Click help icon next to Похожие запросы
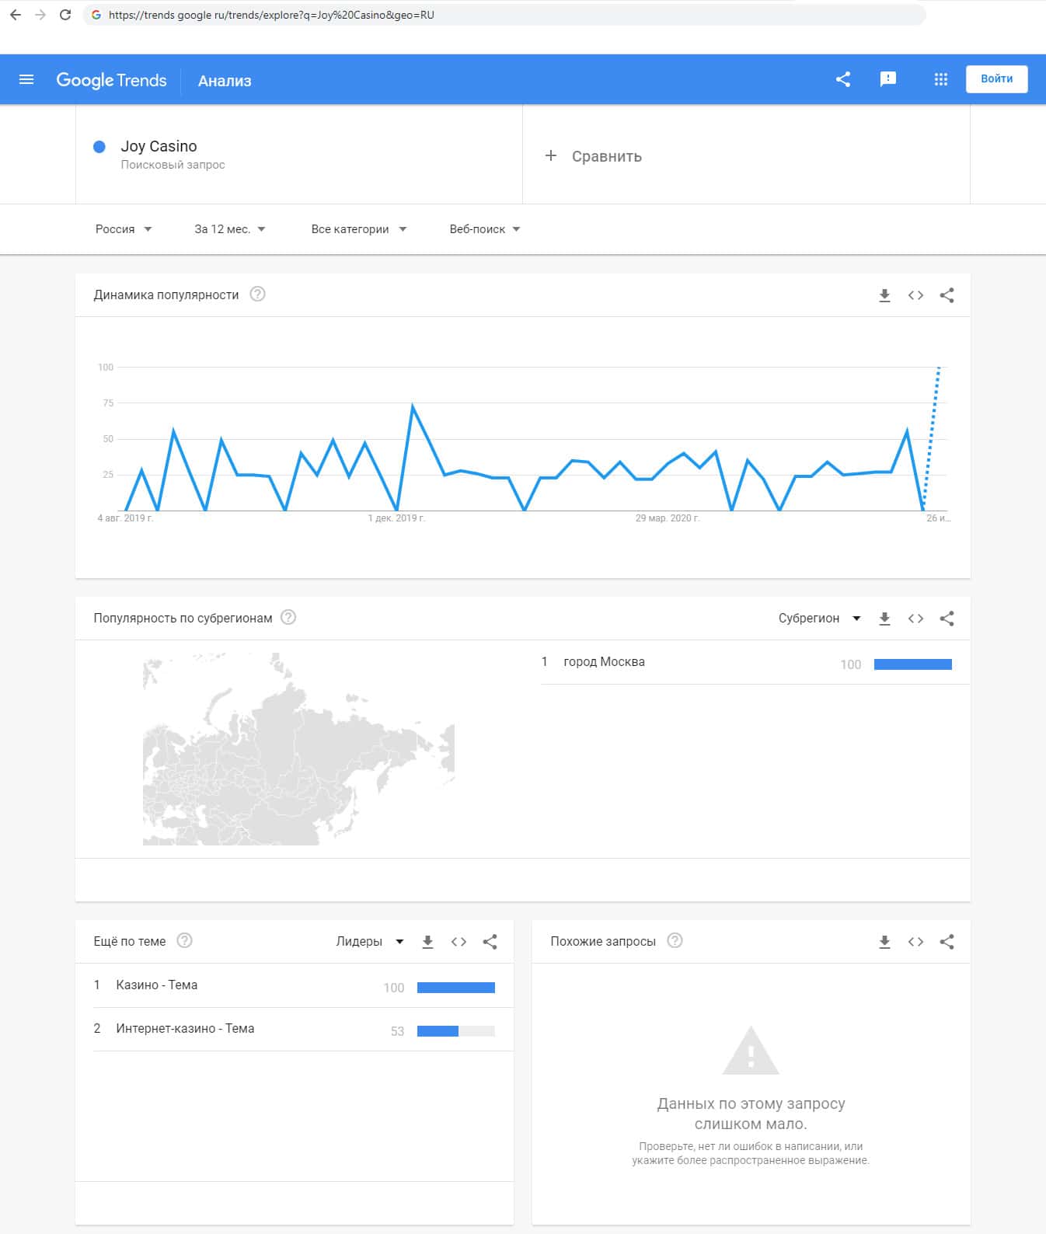This screenshot has height=1234, width=1046. [675, 941]
